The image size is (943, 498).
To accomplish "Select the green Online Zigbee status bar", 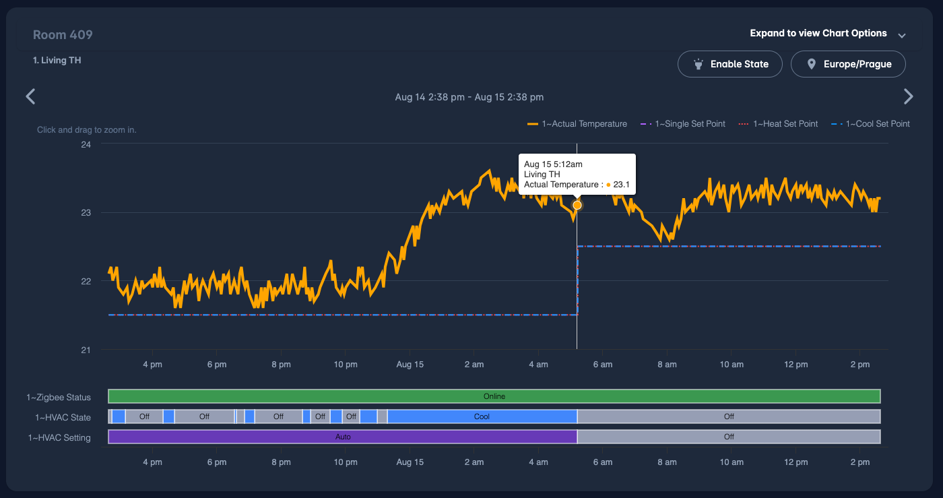I will coord(494,396).
